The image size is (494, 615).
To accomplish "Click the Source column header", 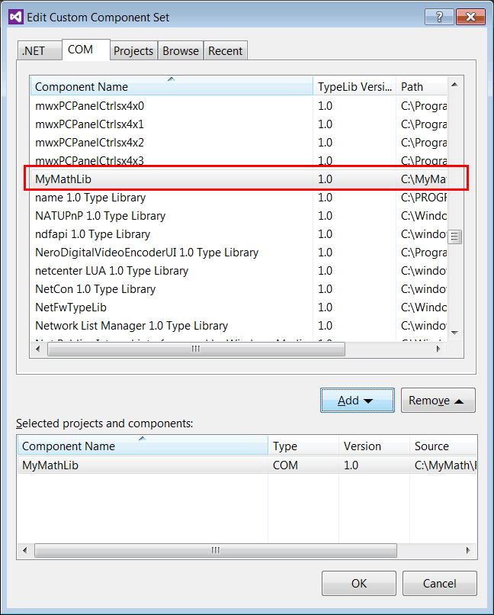I will (x=444, y=446).
